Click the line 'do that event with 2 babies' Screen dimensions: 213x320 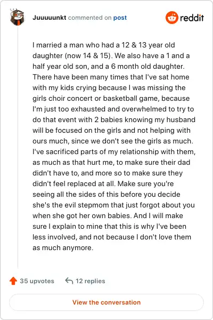point(114,119)
